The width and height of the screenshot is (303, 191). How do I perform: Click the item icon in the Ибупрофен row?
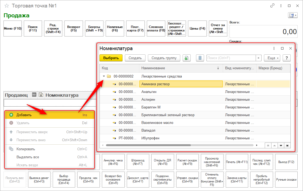(x=114, y=138)
